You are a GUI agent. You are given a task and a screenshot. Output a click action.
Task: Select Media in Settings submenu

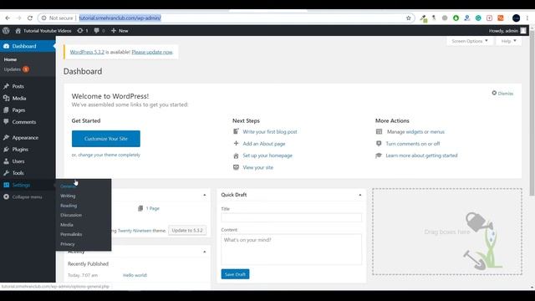click(67, 225)
